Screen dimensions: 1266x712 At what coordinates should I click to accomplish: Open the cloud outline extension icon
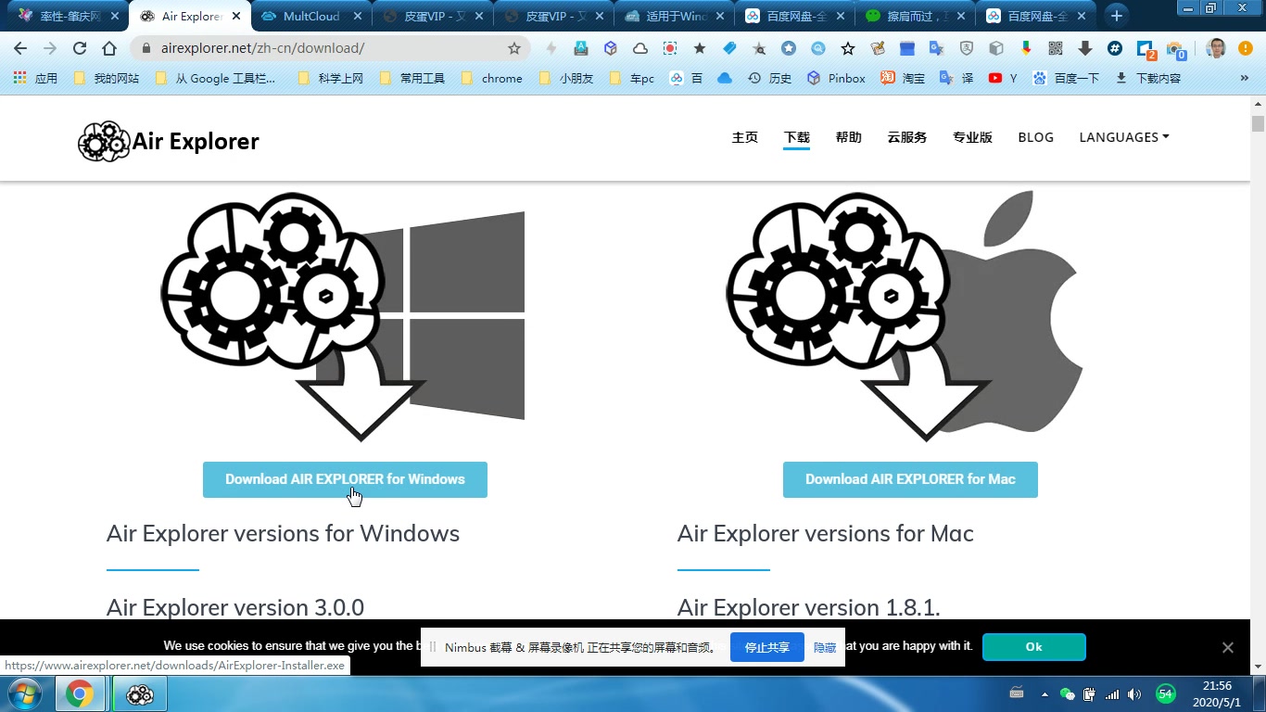640,48
